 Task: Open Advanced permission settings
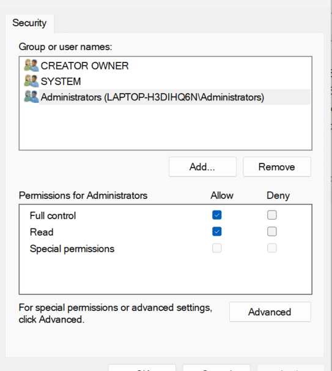click(x=270, y=312)
